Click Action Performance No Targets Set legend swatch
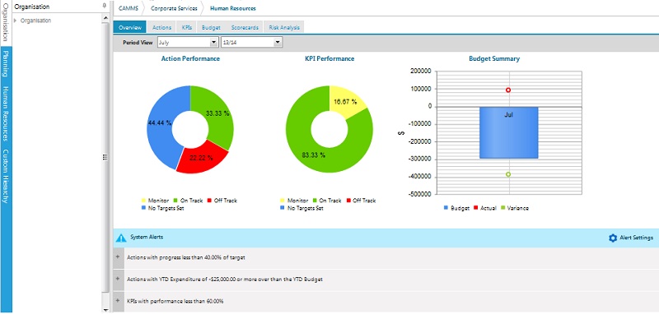The image size is (659, 314). tap(143, 208)
